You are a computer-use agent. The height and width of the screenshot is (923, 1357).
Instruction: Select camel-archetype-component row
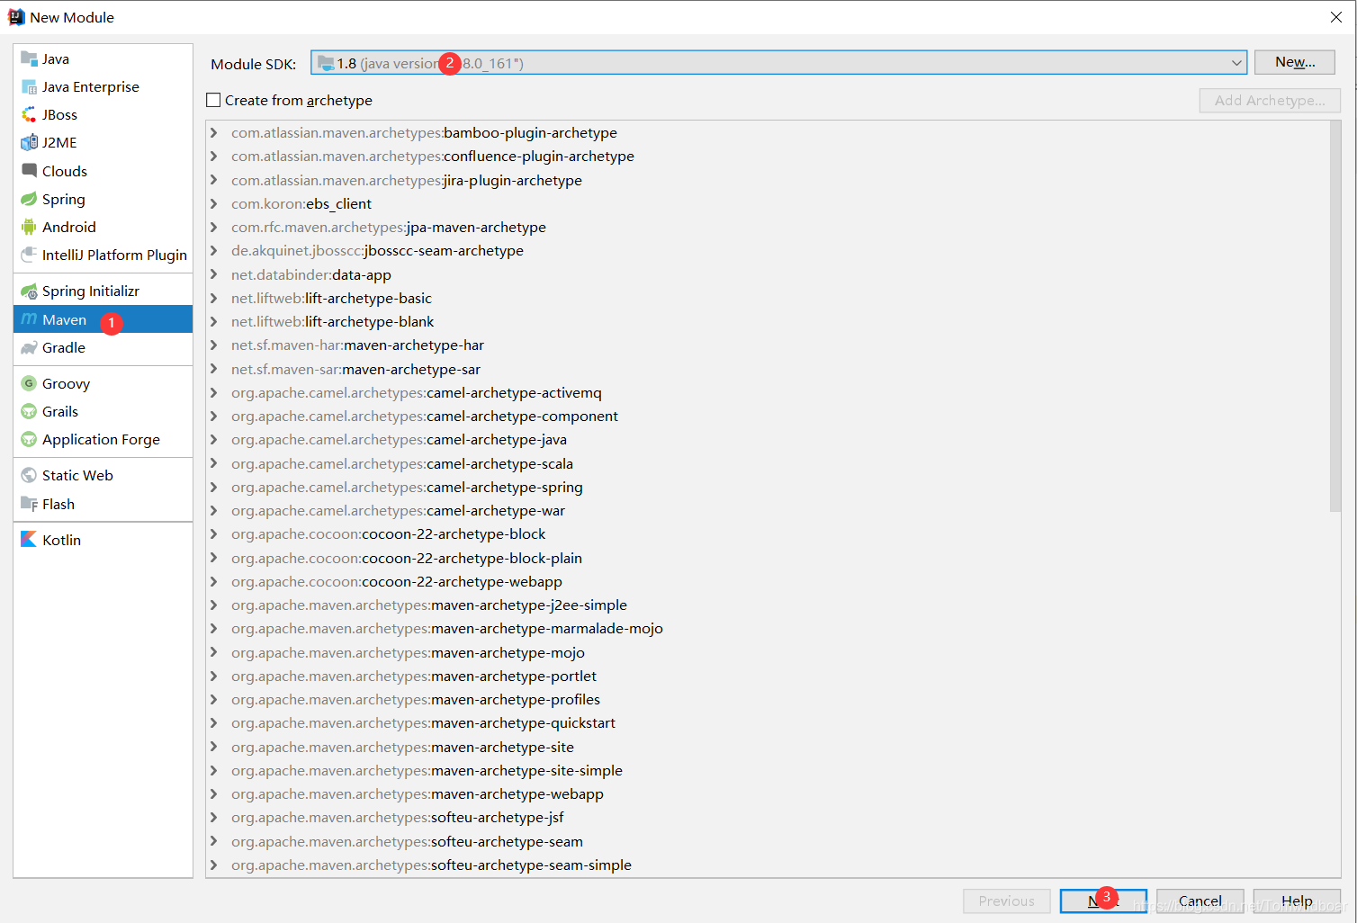point(767,416)
